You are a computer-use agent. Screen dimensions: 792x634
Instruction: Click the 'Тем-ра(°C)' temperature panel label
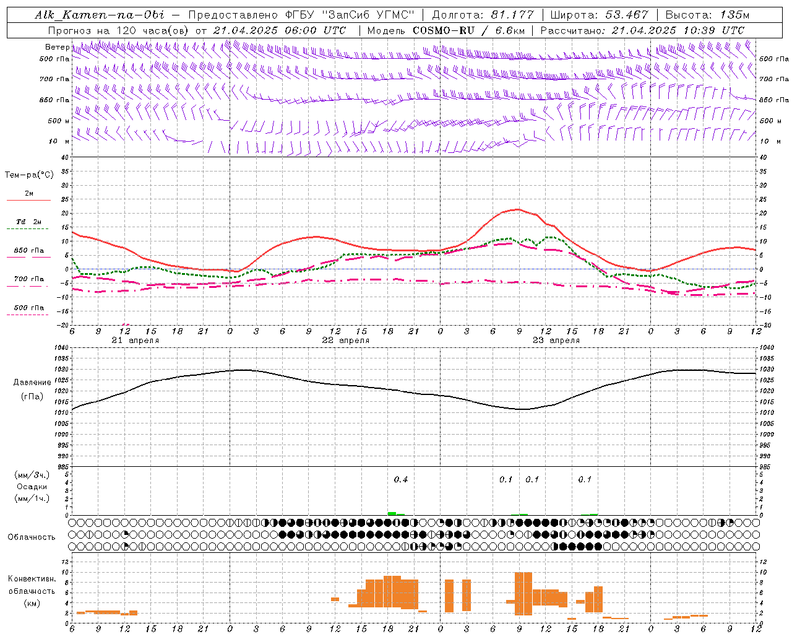click(29, 175)
